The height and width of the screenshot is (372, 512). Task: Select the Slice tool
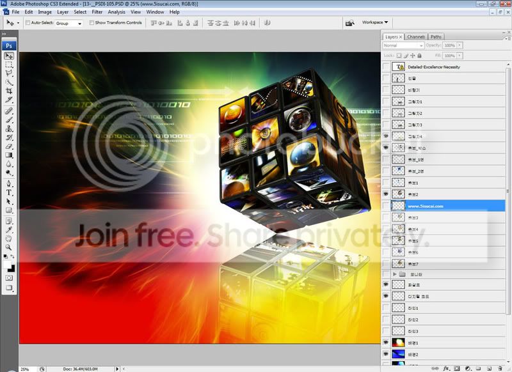point(9,100)
